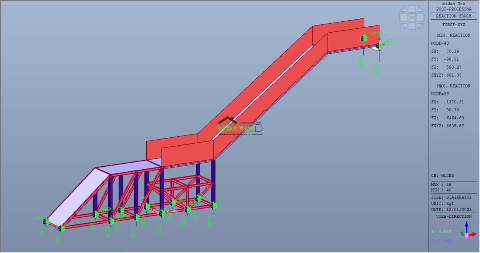Click the red X-axis arrow on the triad

pos(474,235)
